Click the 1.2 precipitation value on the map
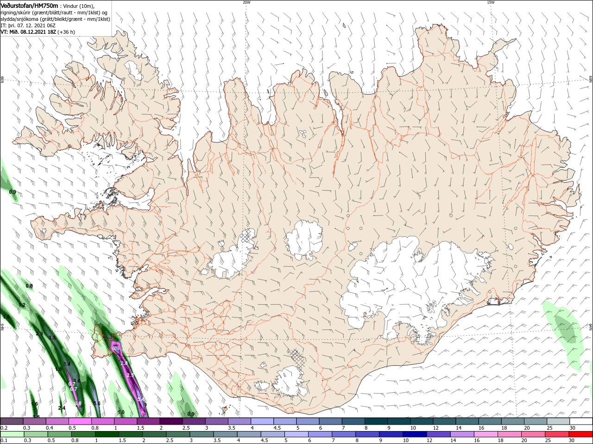The height and width of the screenshot is (444, 593). tap(22, 305)
